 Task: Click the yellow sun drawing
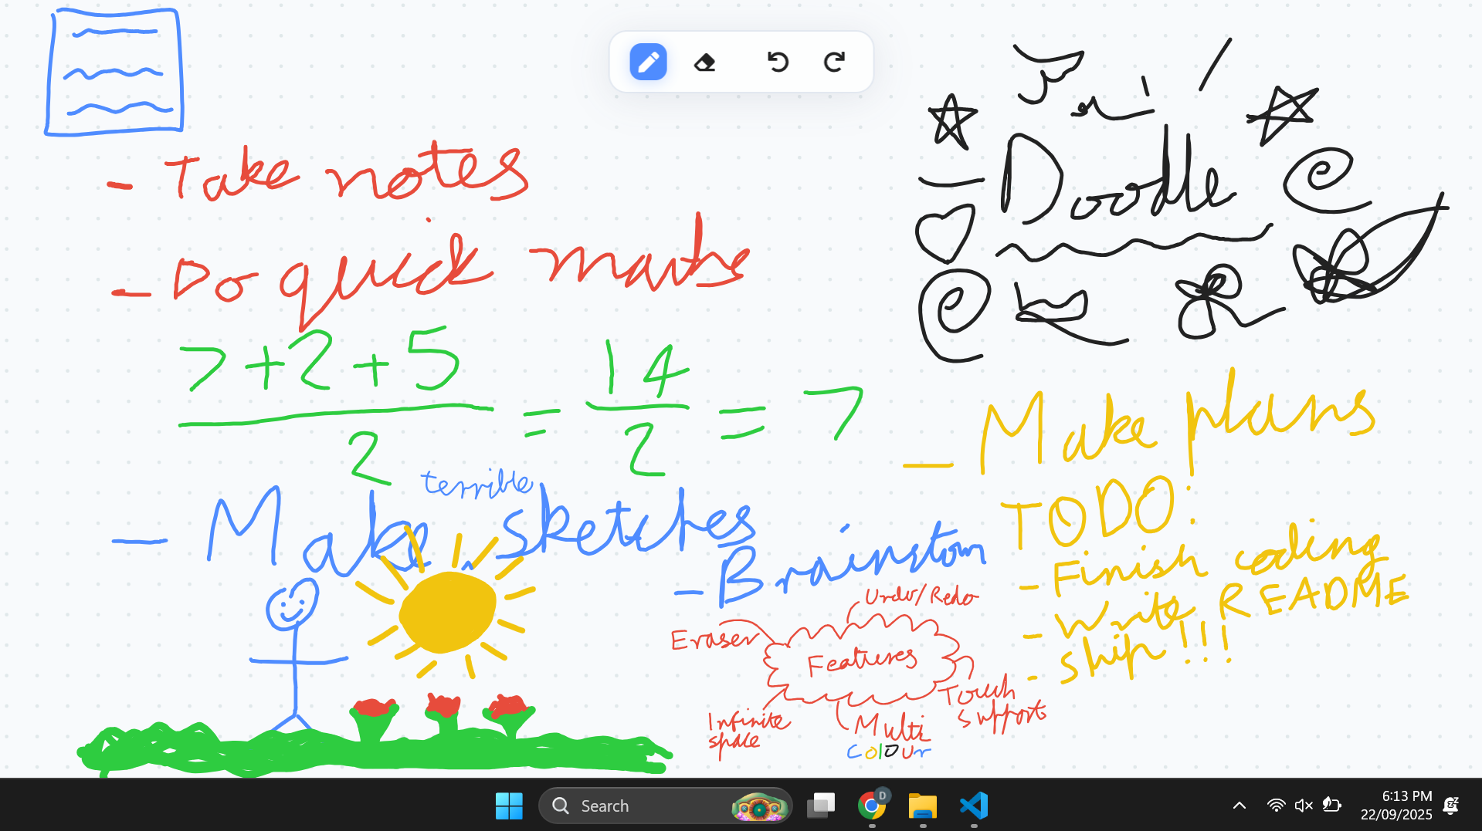click(447, 612)
